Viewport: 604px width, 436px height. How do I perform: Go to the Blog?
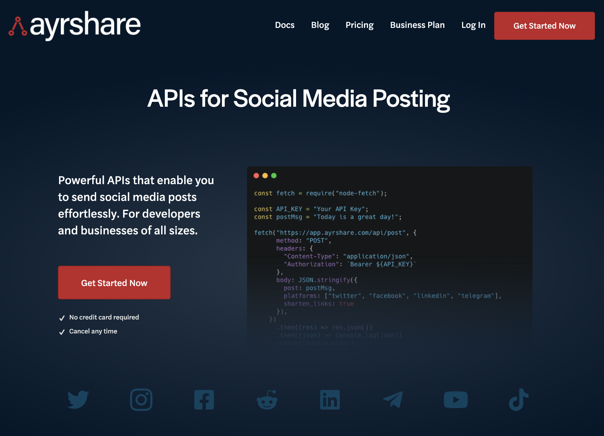[x=320, y=25]
